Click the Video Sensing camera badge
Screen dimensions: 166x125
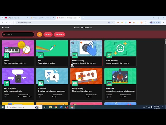point(75,55)
